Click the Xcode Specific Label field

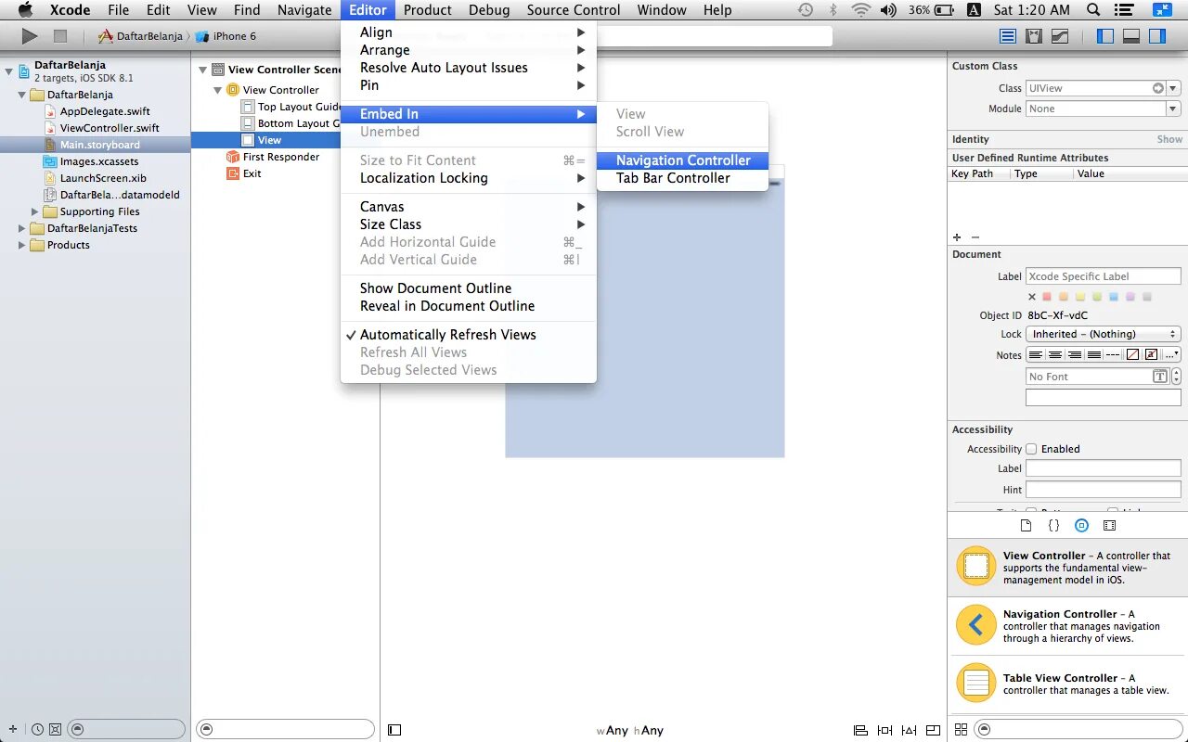[1103, 276]
